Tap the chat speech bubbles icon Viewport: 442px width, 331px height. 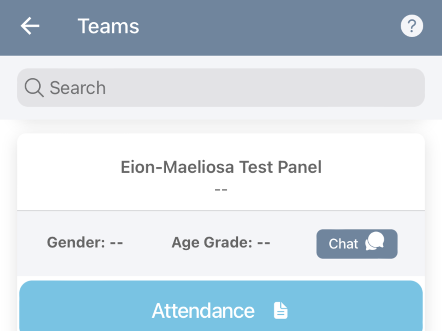point(375,242)
